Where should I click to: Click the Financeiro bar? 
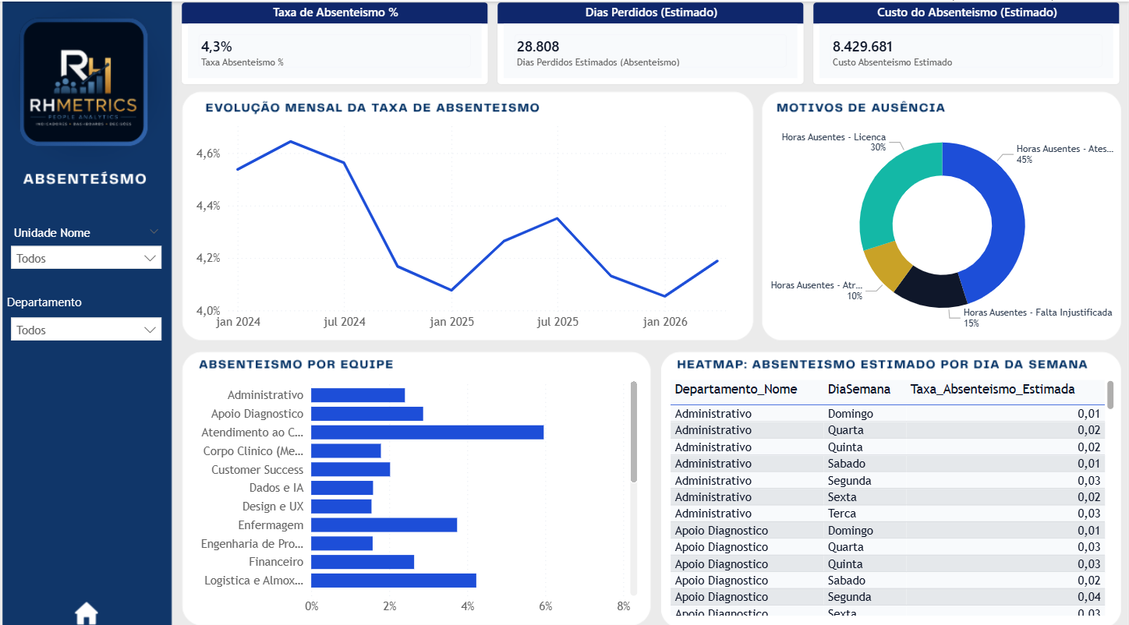[x=363, y=562]
